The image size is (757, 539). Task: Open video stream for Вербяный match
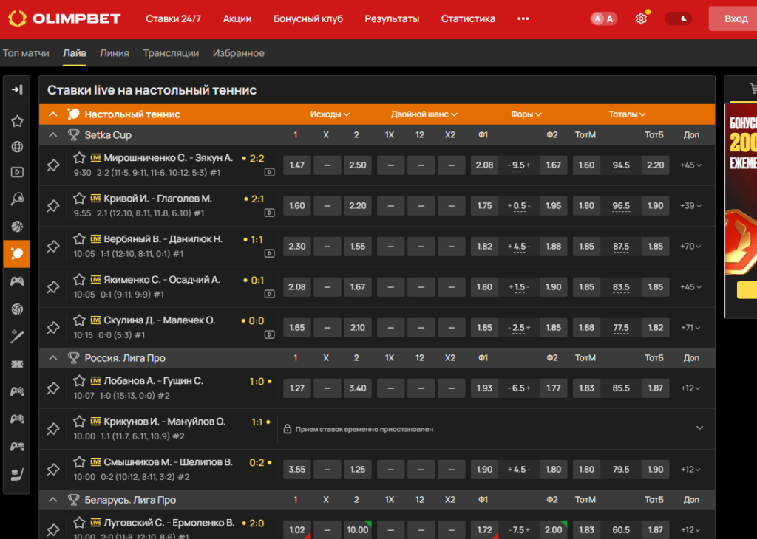pos(269,253)
